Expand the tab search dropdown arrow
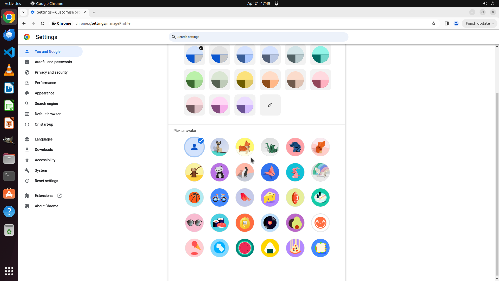 click(x=23, y=12)
